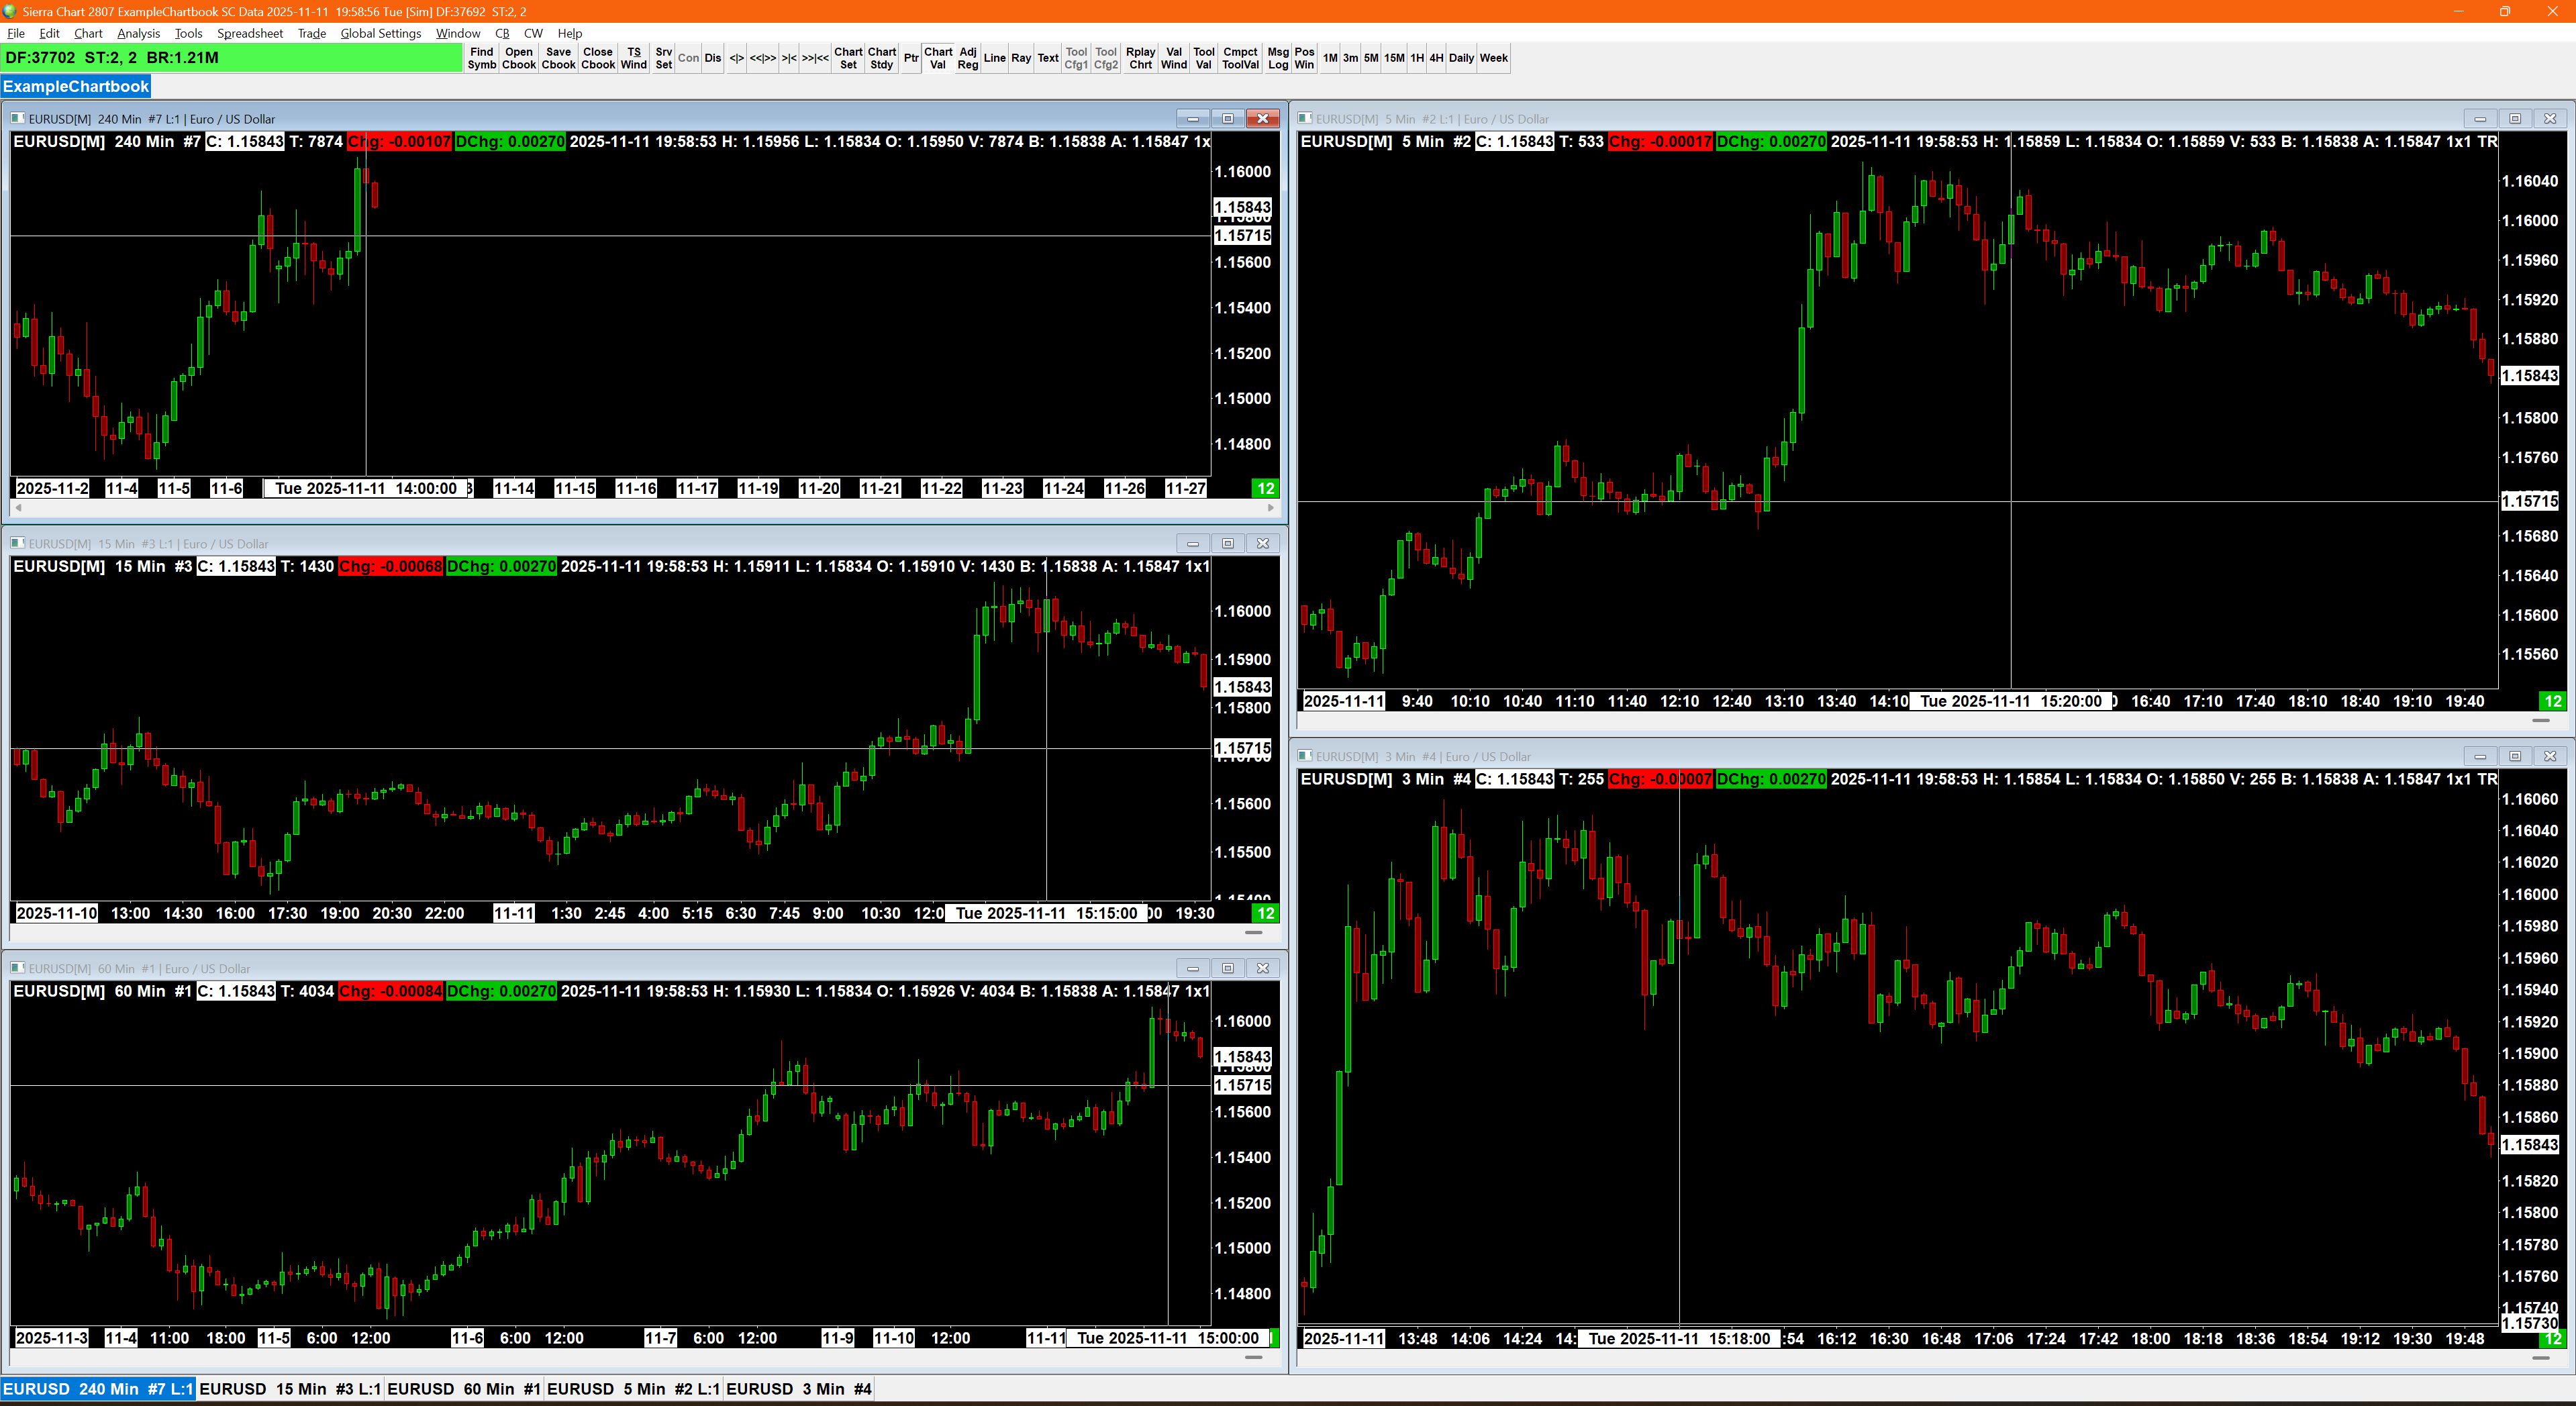This screenshot has width=2576, height=1406.
Task: Enable the Line drawing tool
Action: point(994,58)
